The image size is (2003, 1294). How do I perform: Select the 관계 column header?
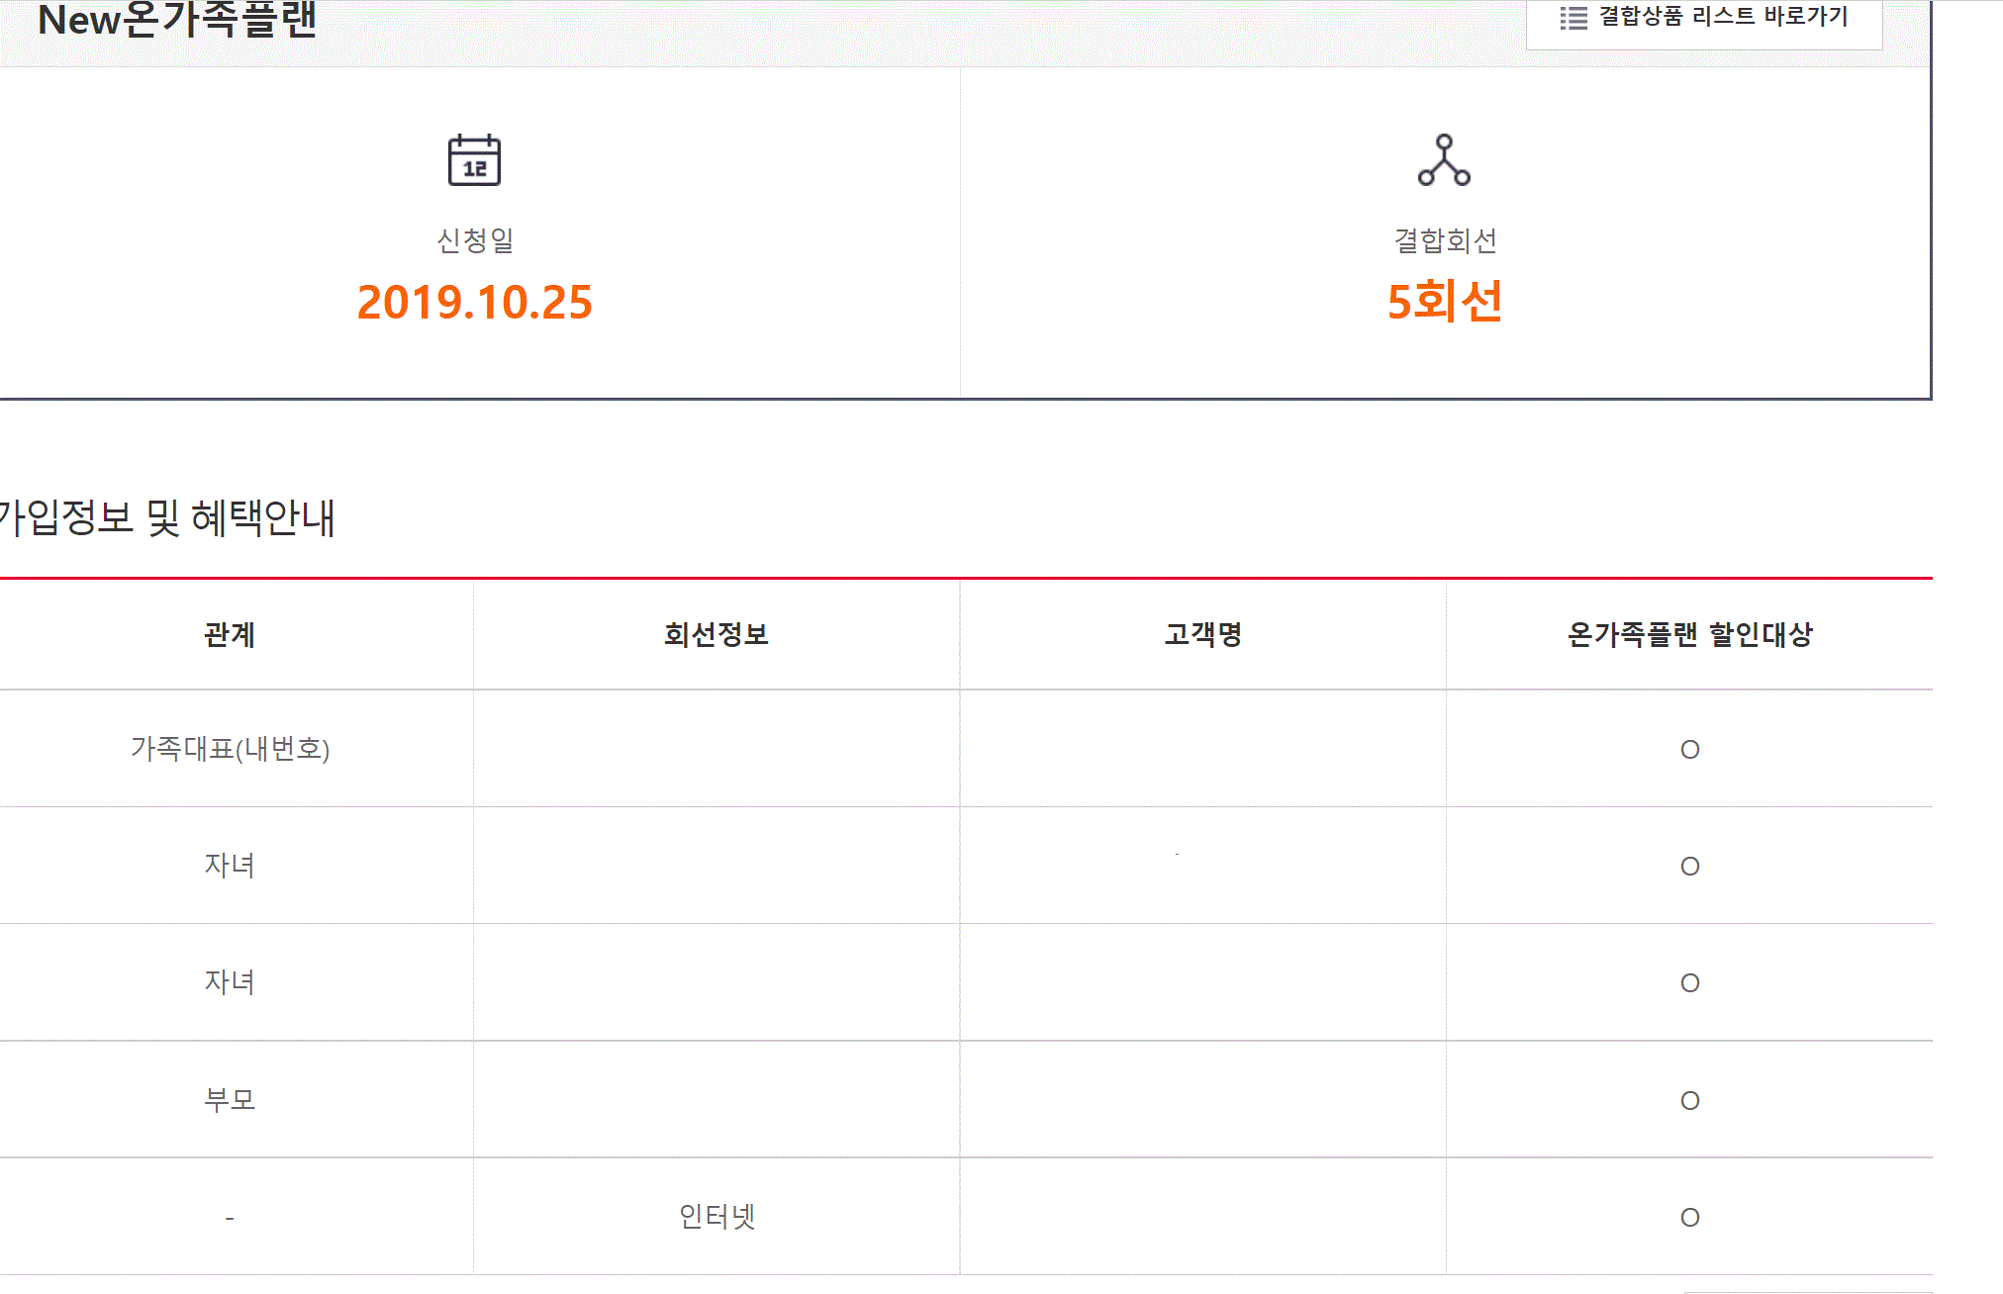point(230,635)
